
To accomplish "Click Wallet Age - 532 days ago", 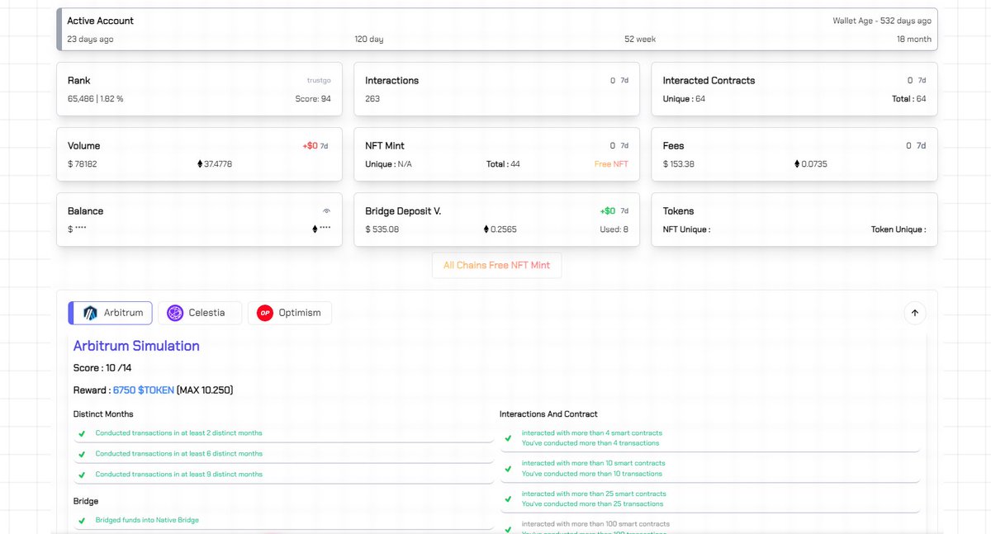I will click(x=882, y=21).
